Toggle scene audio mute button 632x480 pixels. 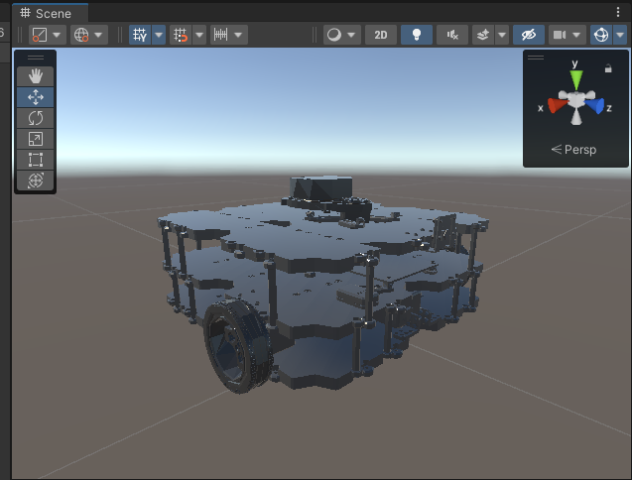(x=452, y=35)
